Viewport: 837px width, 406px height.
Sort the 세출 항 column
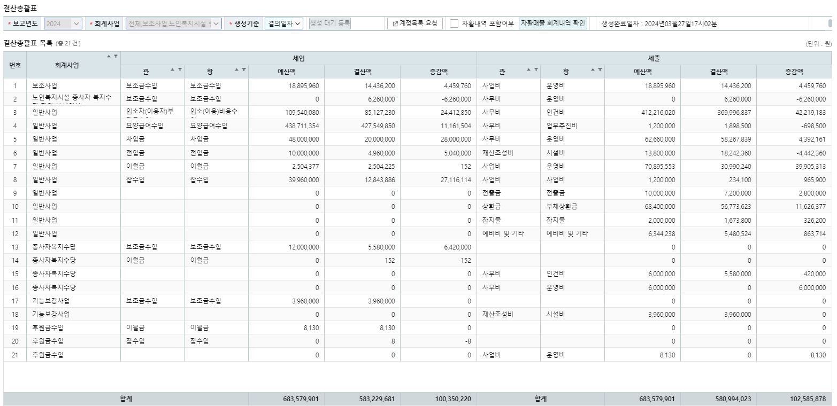(593, 69)
